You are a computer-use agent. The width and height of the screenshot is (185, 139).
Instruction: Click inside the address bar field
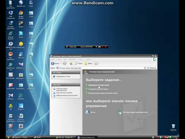[101, 68]
